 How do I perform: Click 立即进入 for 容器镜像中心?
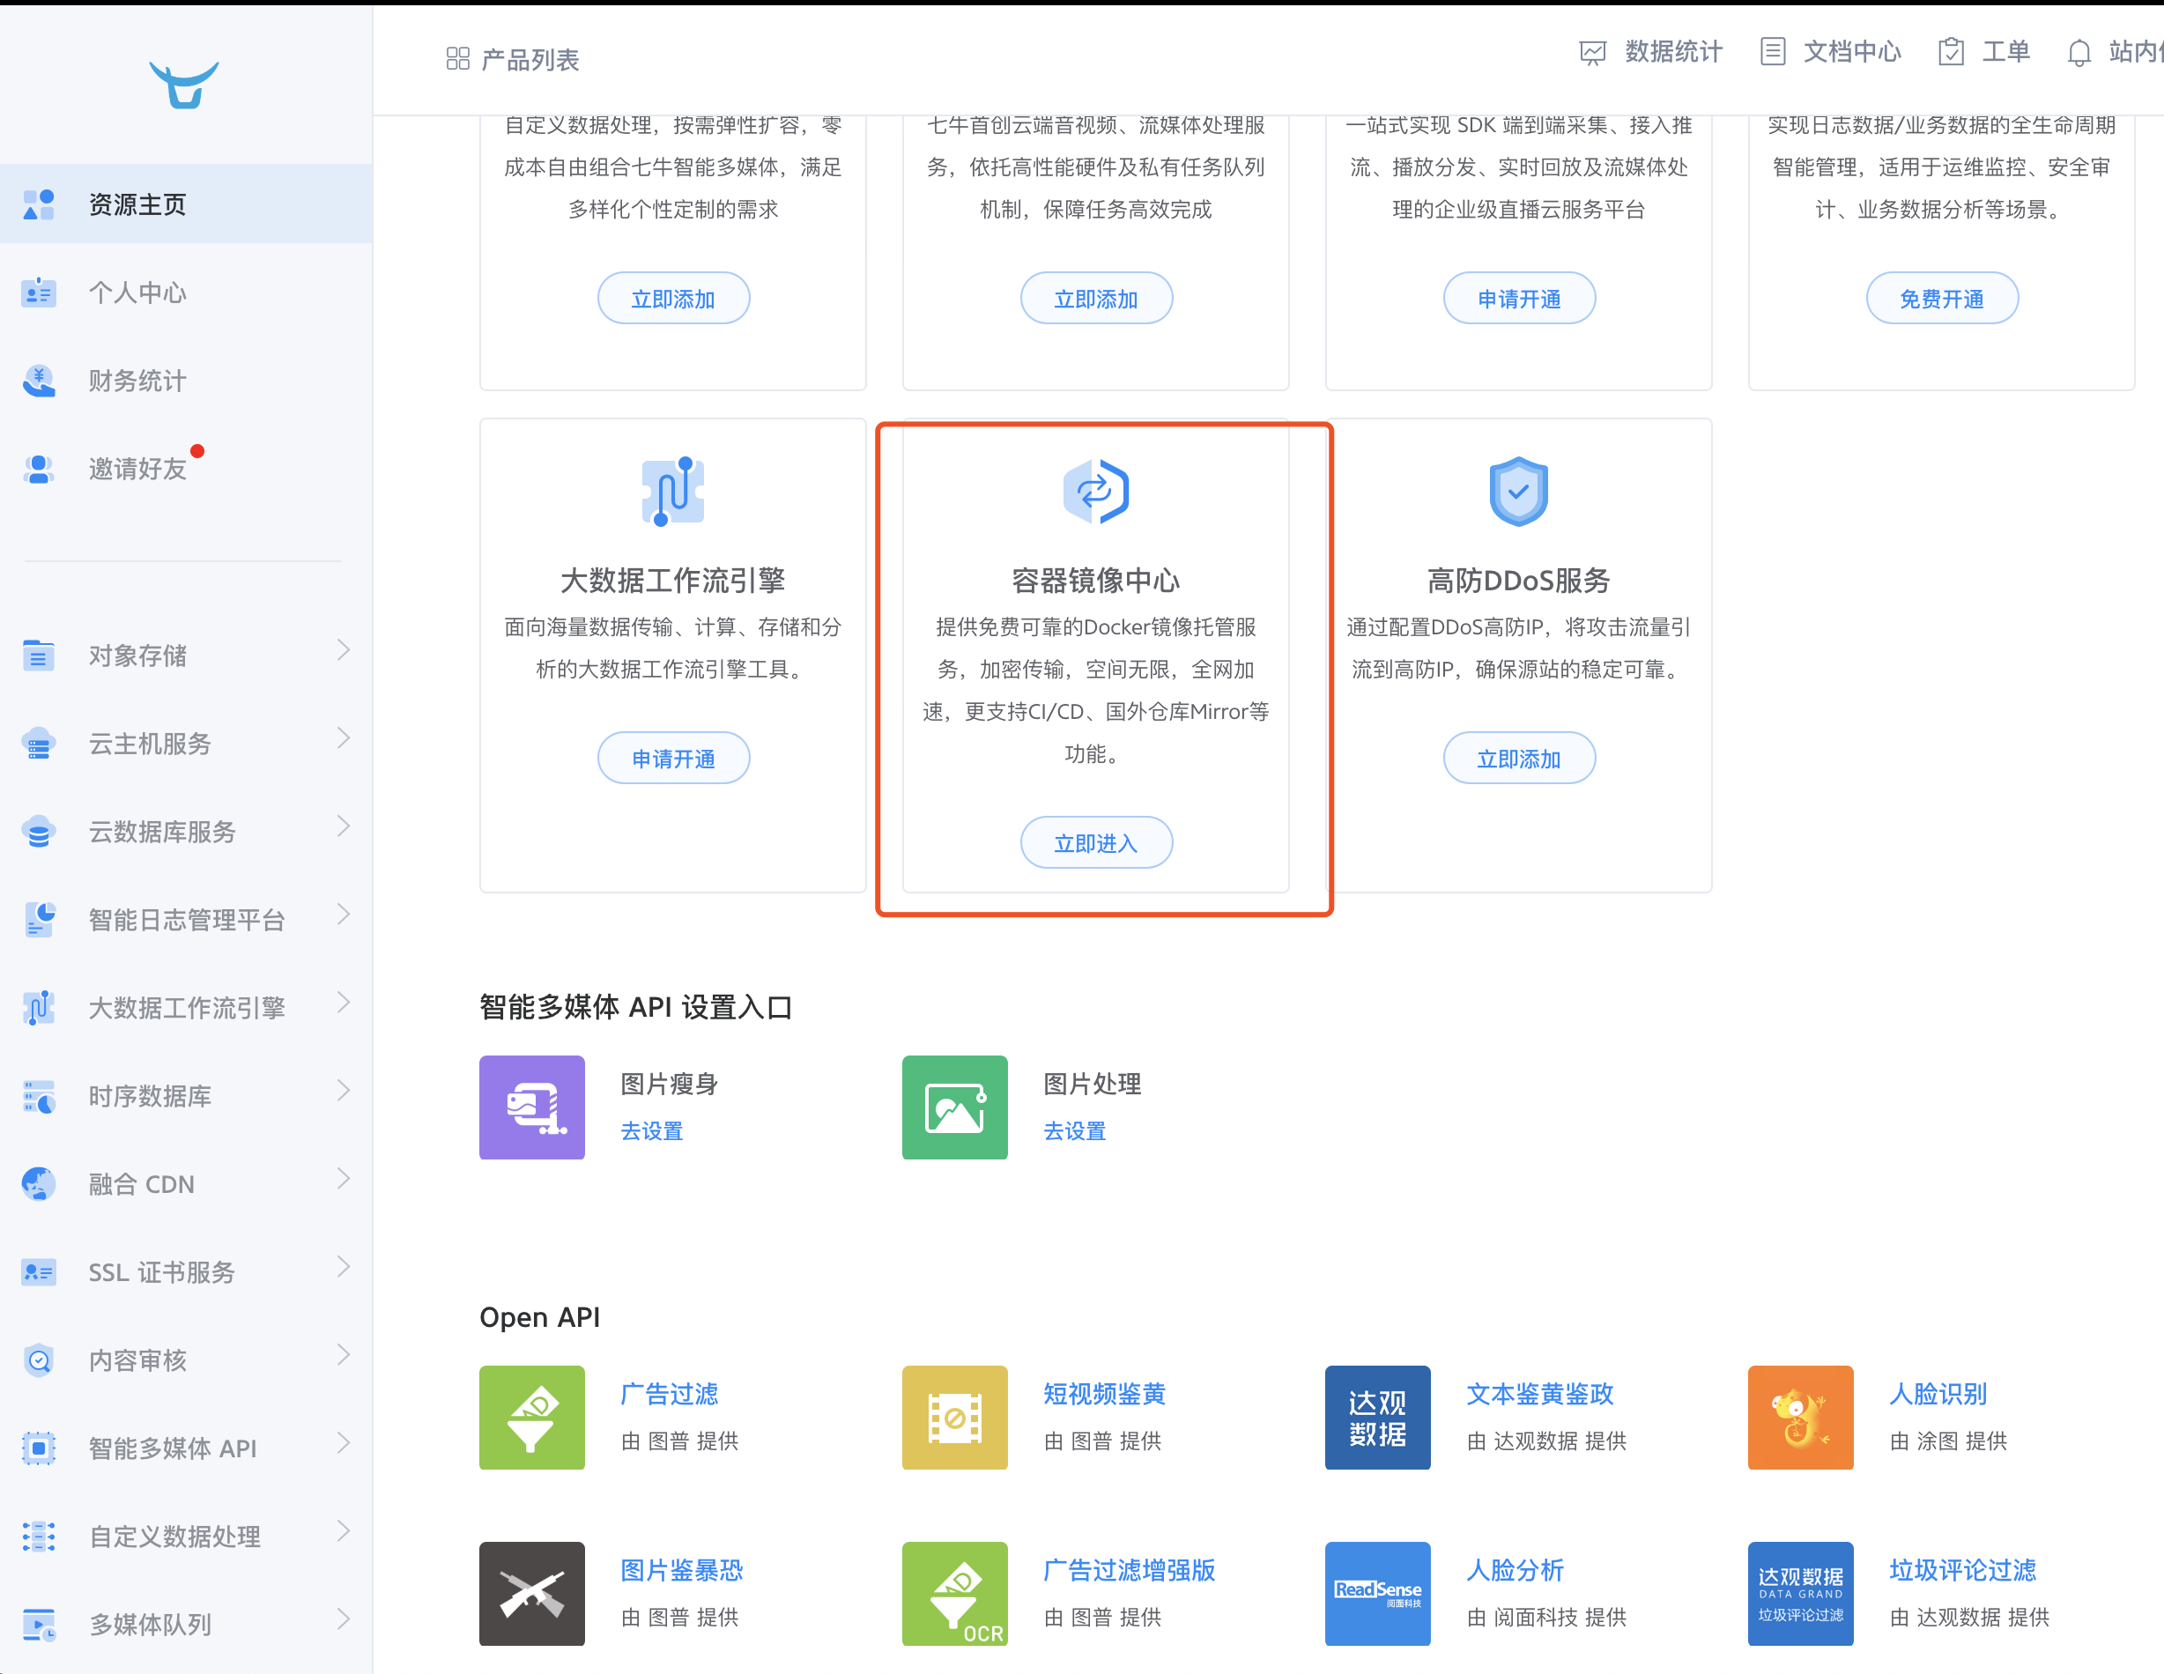pos(1096,843)
